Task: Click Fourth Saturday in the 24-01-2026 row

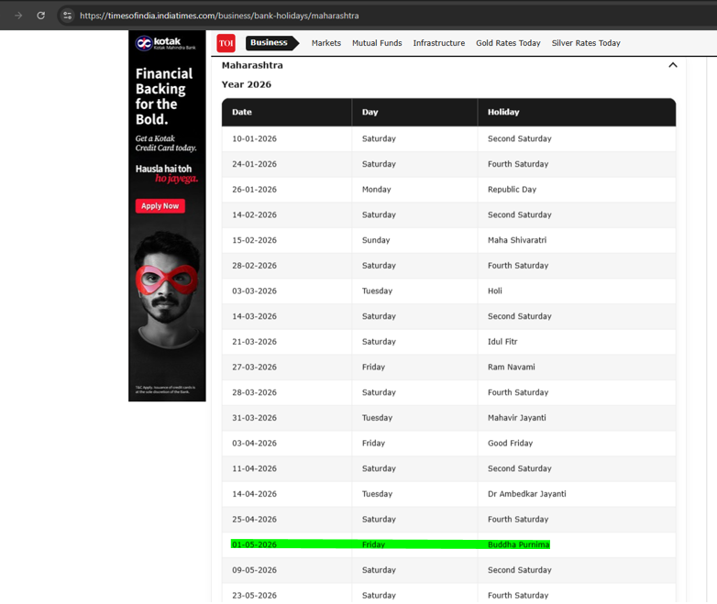Action: click(518, 164)
